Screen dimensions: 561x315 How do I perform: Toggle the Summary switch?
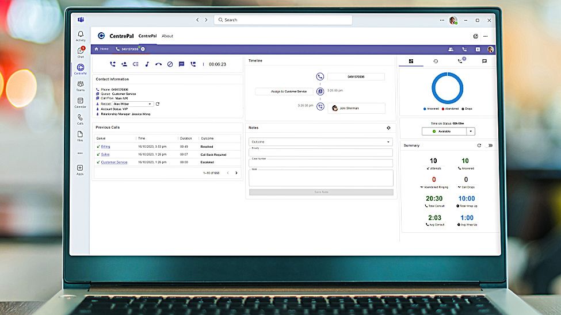click(490, 145)
